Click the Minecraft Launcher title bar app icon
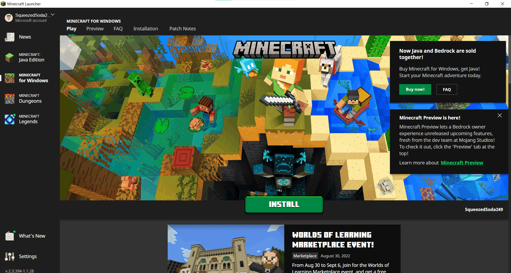This screenshot has width=511, height=273. (x=3, y=4)
